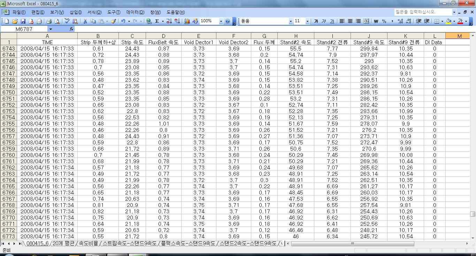
Task: Align text to the right
Action: pyautogui.click(x=358, y=21)
